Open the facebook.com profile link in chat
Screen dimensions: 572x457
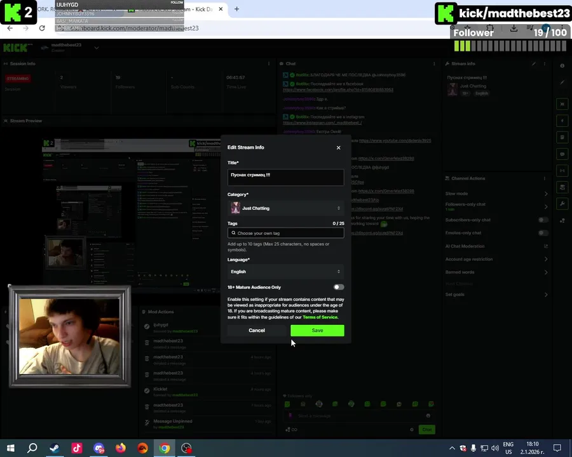(338, 89)
